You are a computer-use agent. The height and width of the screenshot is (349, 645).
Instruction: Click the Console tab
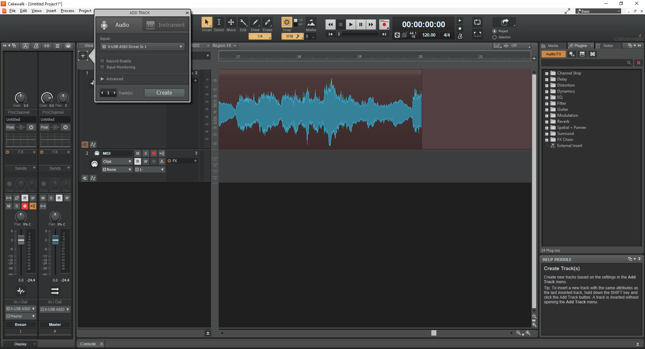(x=88, y=344)
